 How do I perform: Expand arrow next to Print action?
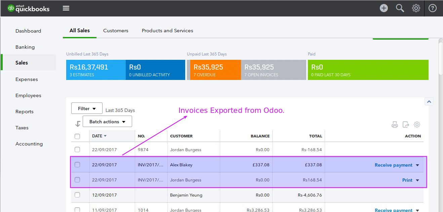click(x=417, y=180)
